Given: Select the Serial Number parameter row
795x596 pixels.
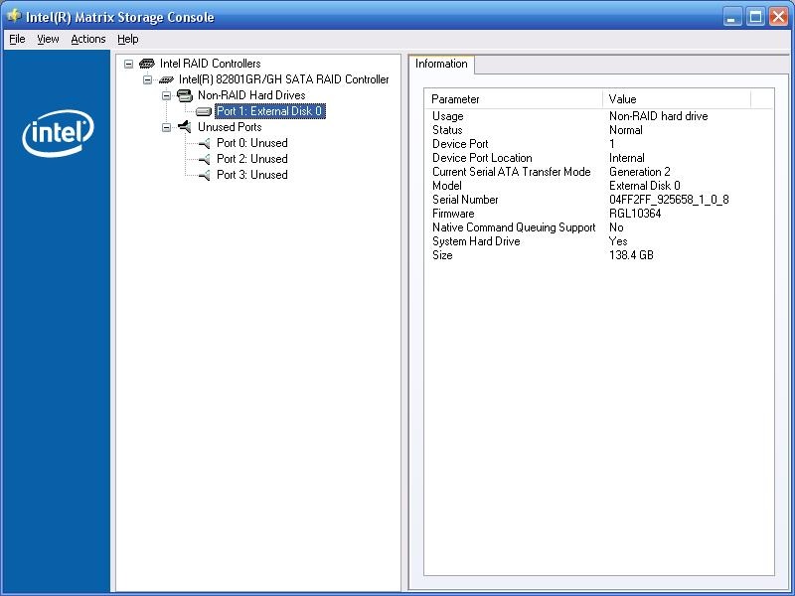Looking at the screenshot, I should click(x=465, y=200).
